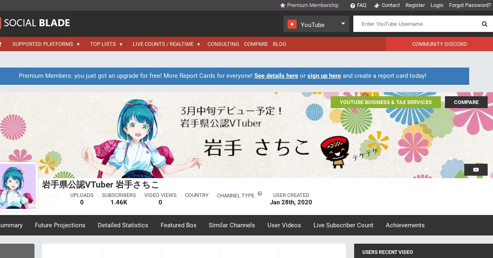Click the FAQ question mark icon
Screen dimensions: 493x258
352,6
